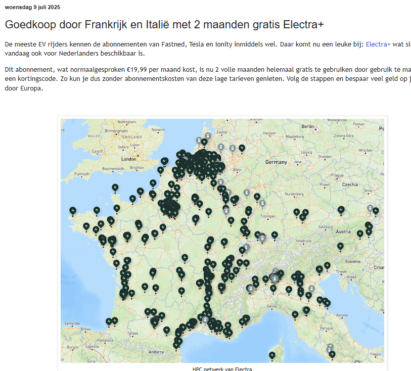The image size is (411, 371).
Task: Click the Tübingen label on the map
Action: click(267, 216)
